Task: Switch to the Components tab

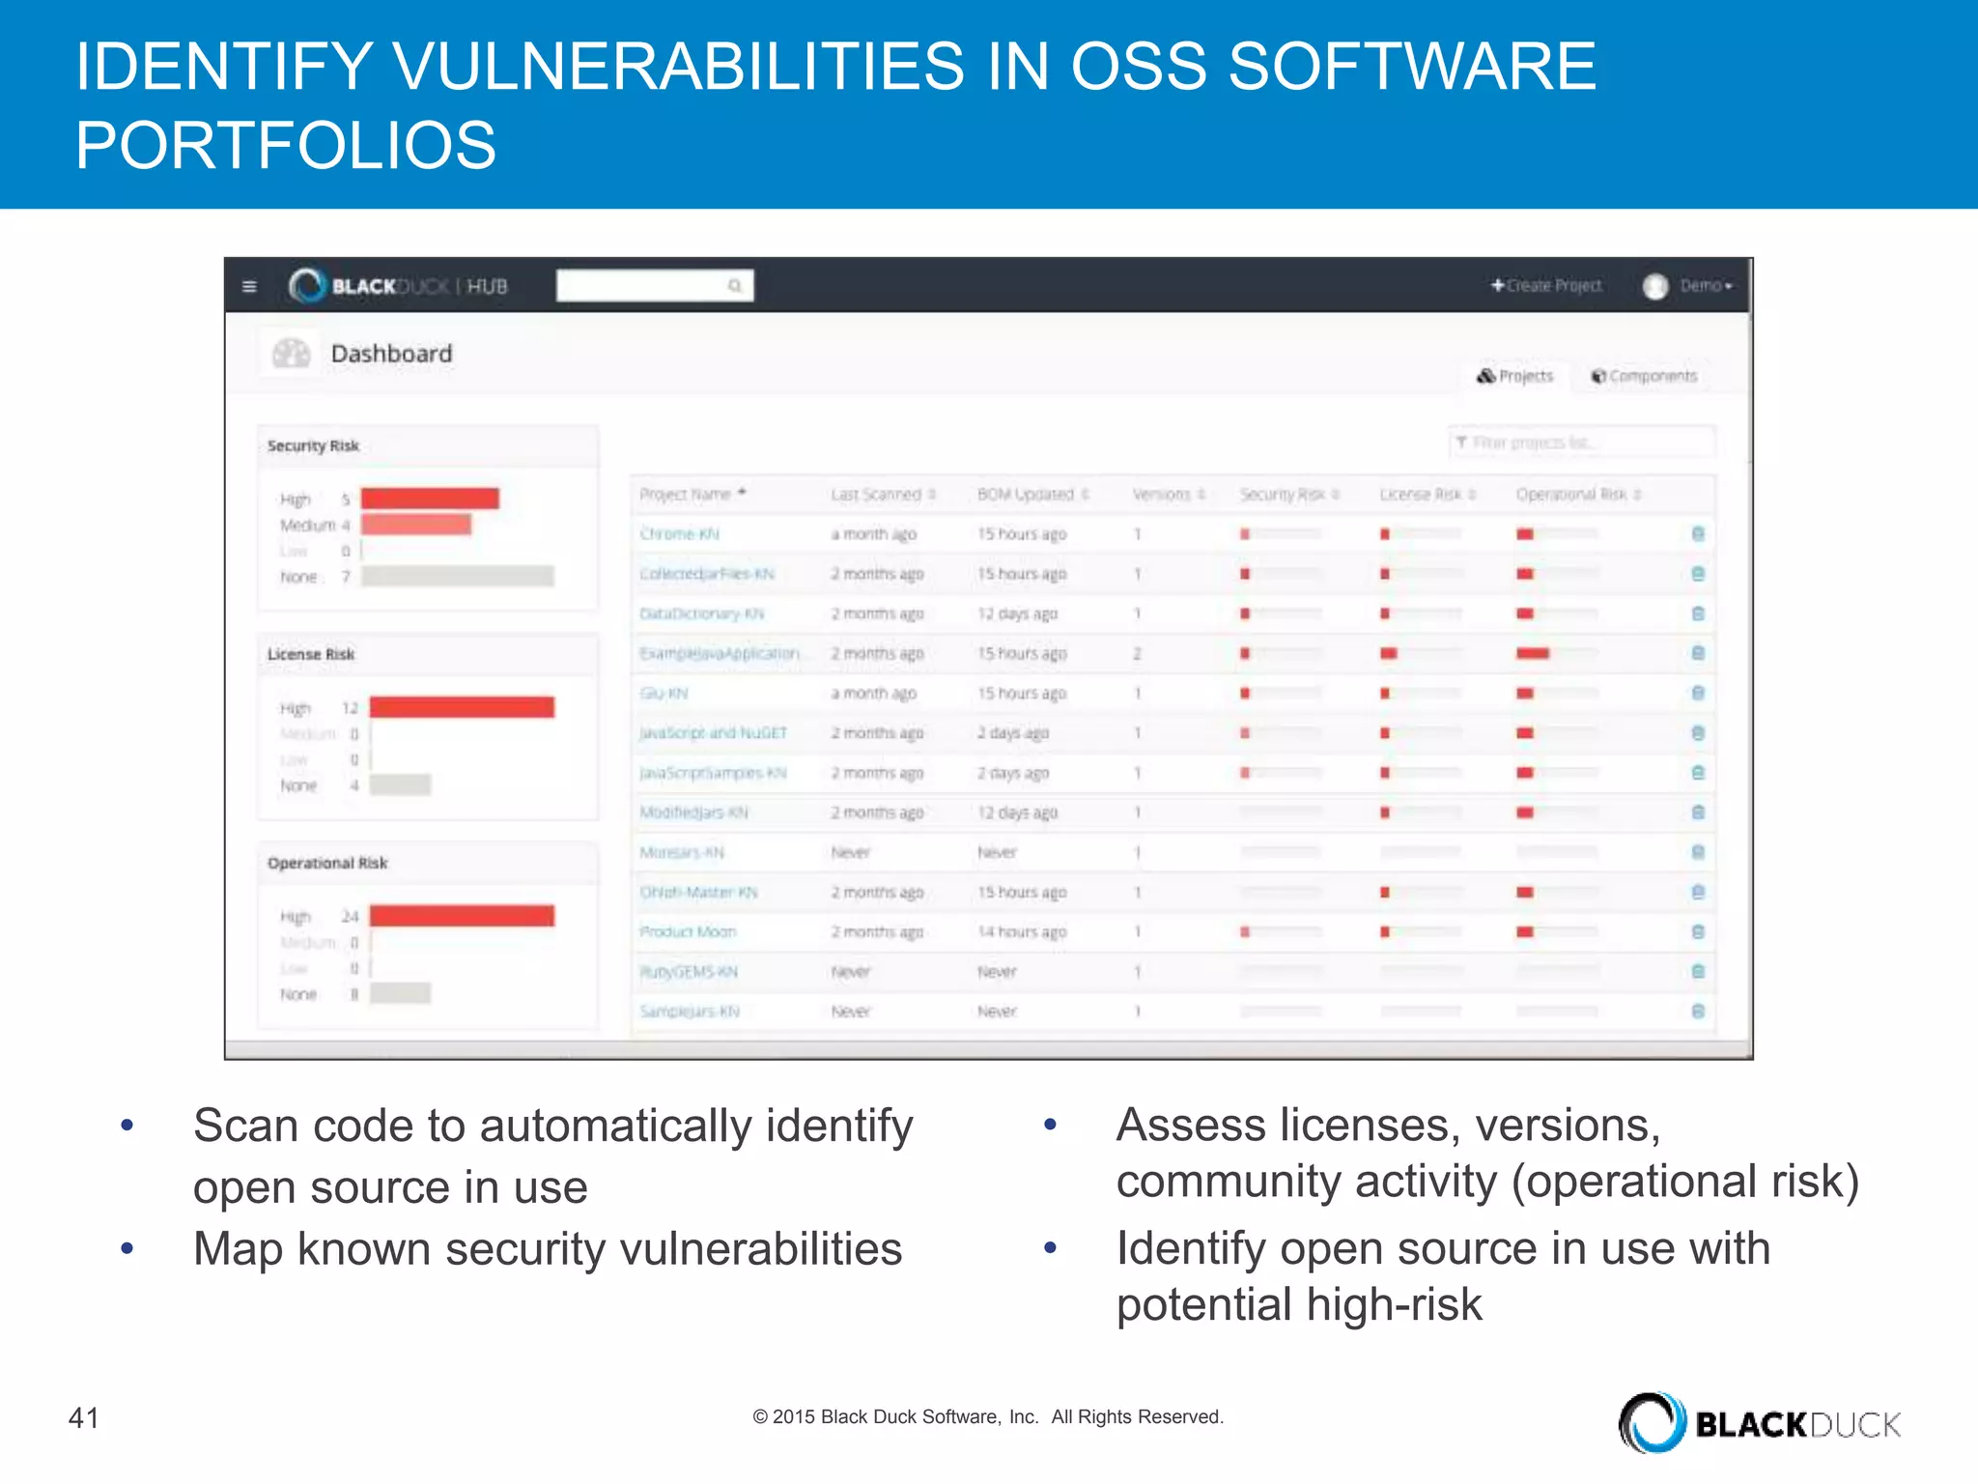Action: 1644,376
